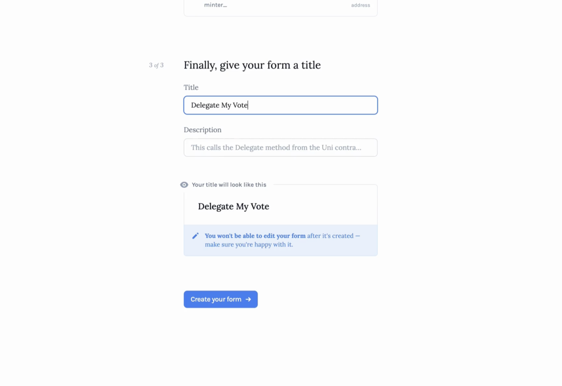Click the Finally, give your form a title heading

(x=252, y=65)
